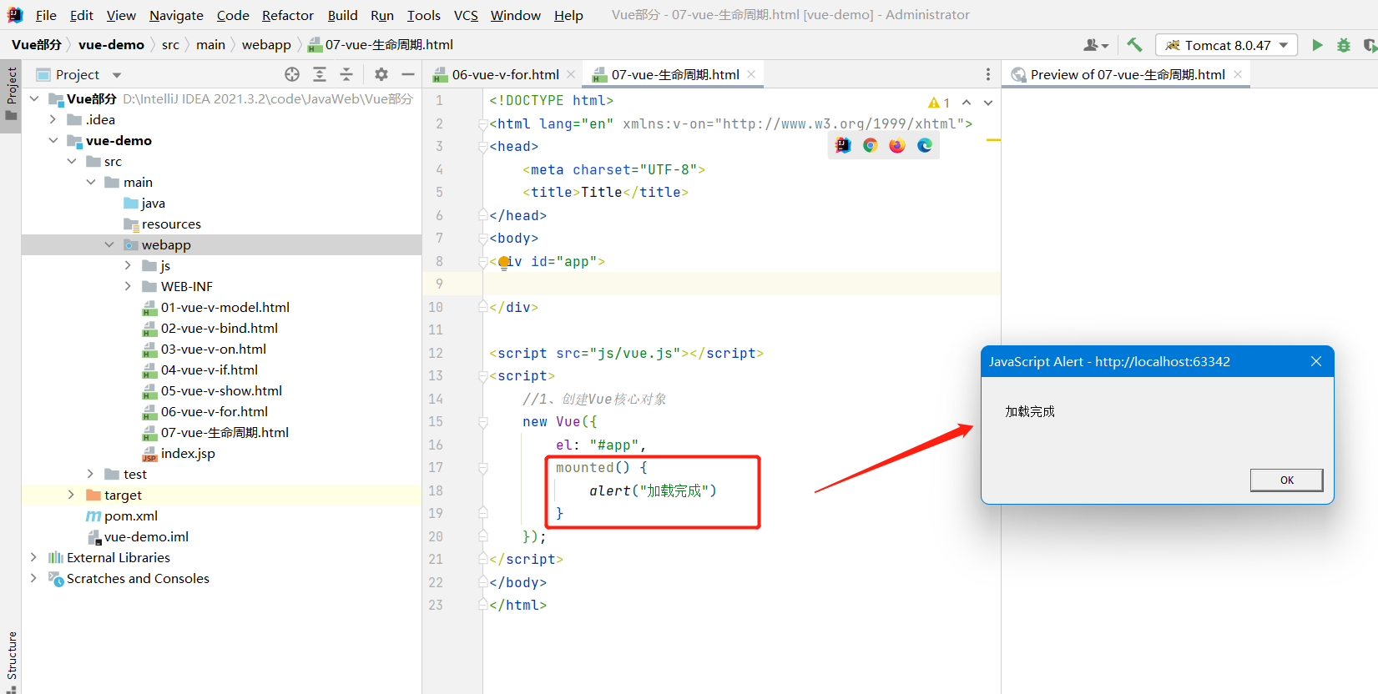
Task: Select 03-vue-v-on.html in project tree
Action: [x=213, y=349]
